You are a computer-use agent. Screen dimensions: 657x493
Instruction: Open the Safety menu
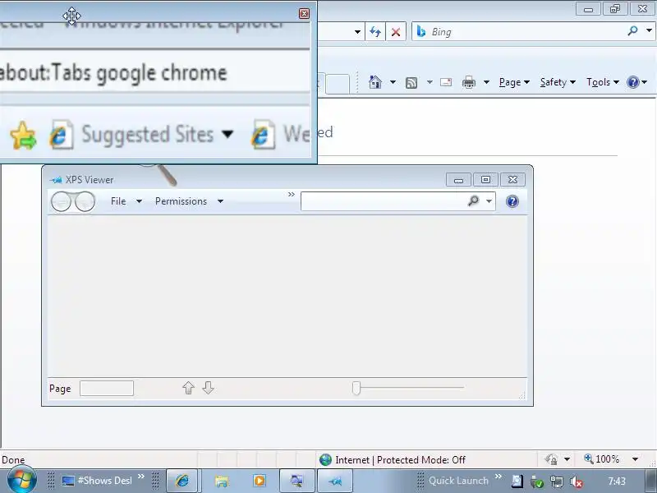coord(558,82)
